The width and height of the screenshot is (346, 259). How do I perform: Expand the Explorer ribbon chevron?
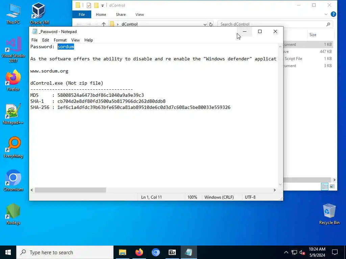coord(326,14)
